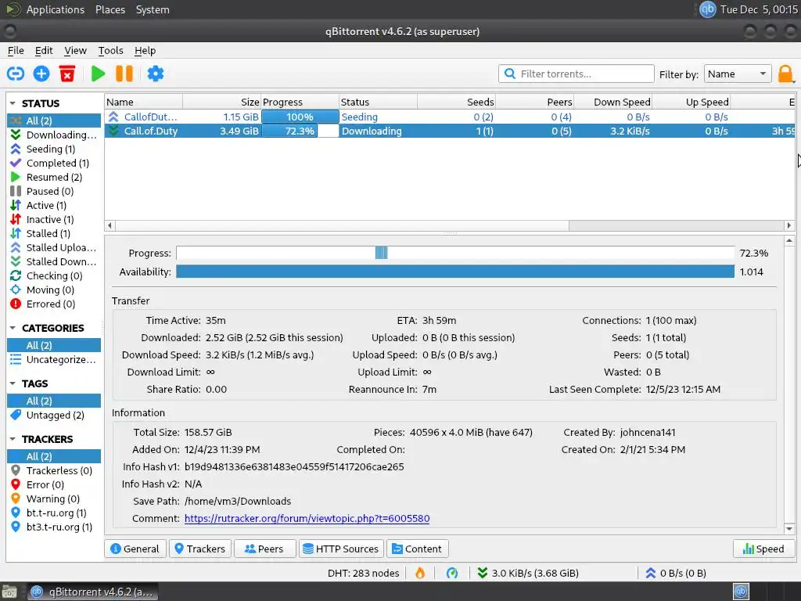Click global upload speed in status bar
801x601 pixels.
(x=676, y=573)
